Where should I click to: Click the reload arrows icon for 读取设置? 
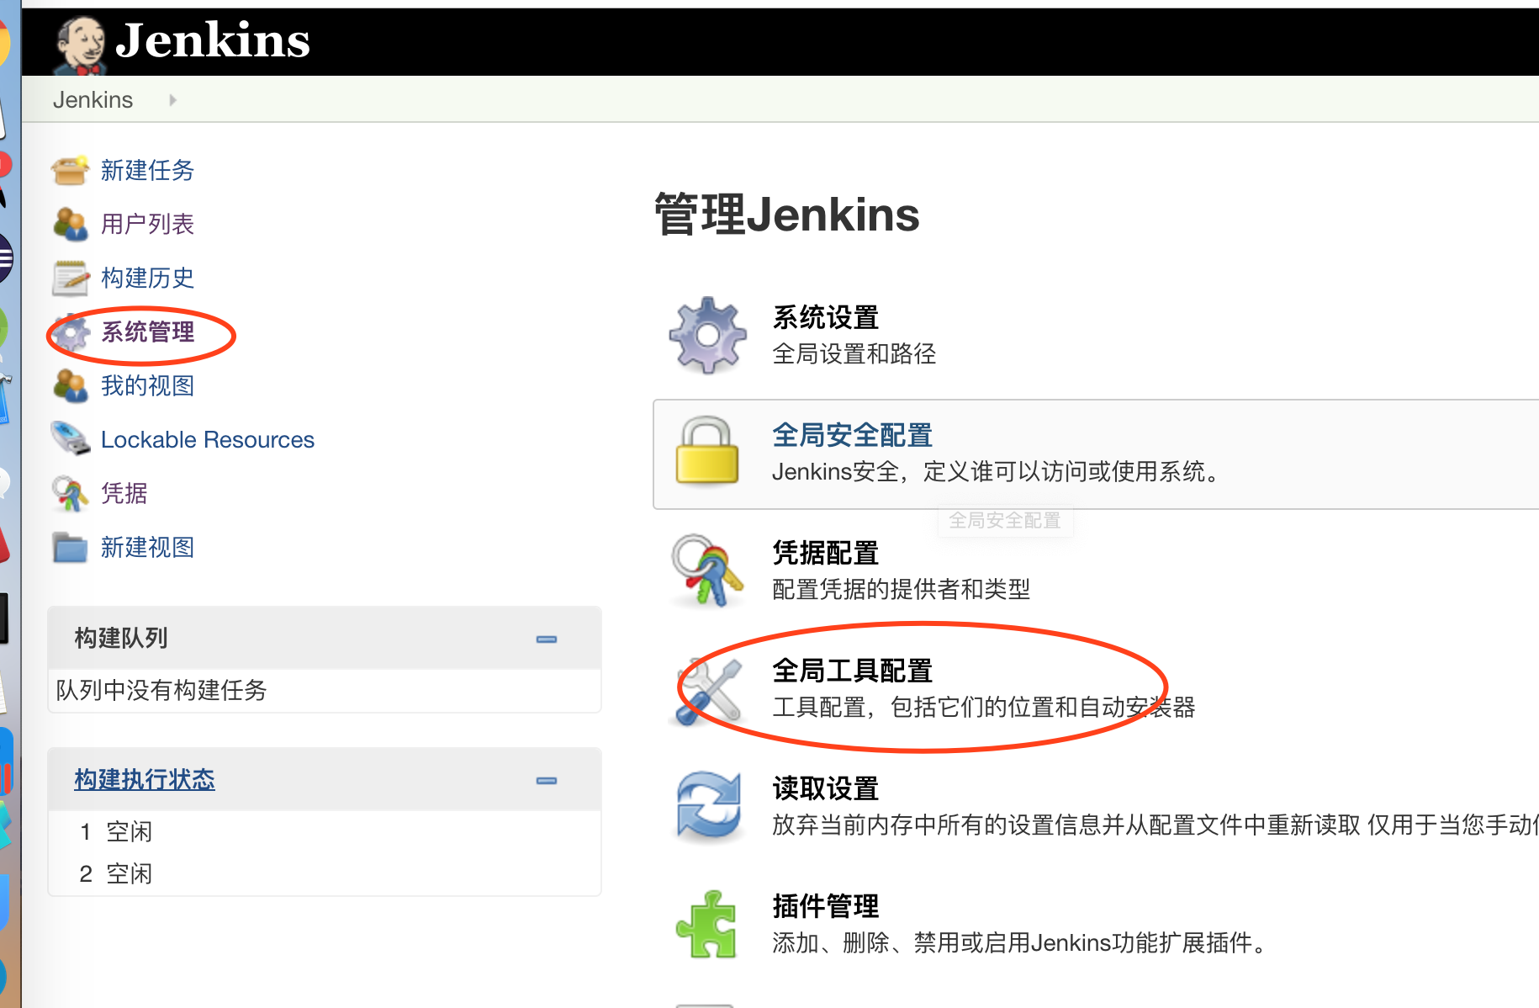[707, 805]
